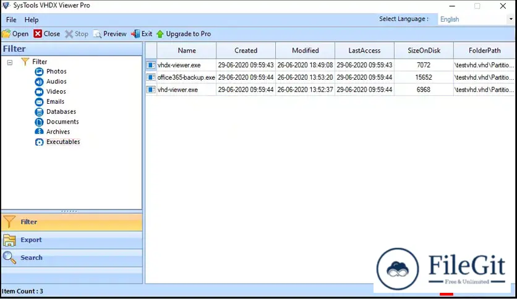Select the Audios speaker icon
This screenshot has width=517, height=299.
(39, 82)
